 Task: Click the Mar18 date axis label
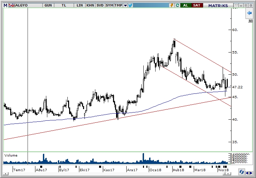click(x=200, y=170)
